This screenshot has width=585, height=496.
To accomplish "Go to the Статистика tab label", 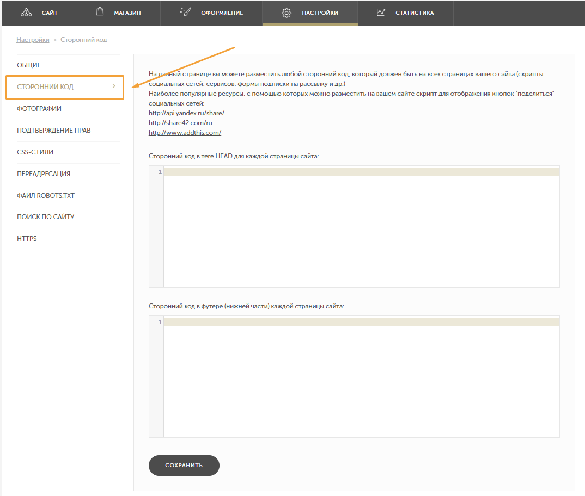I will (x=415, y=13).
